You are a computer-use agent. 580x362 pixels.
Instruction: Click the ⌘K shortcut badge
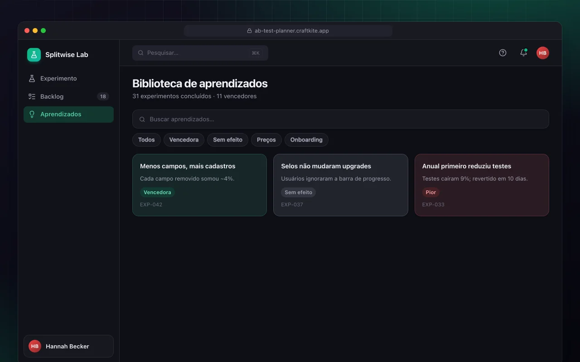point(256,53)
